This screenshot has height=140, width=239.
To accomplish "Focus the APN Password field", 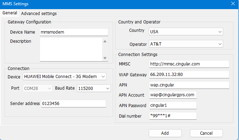I will click(172, 105).
